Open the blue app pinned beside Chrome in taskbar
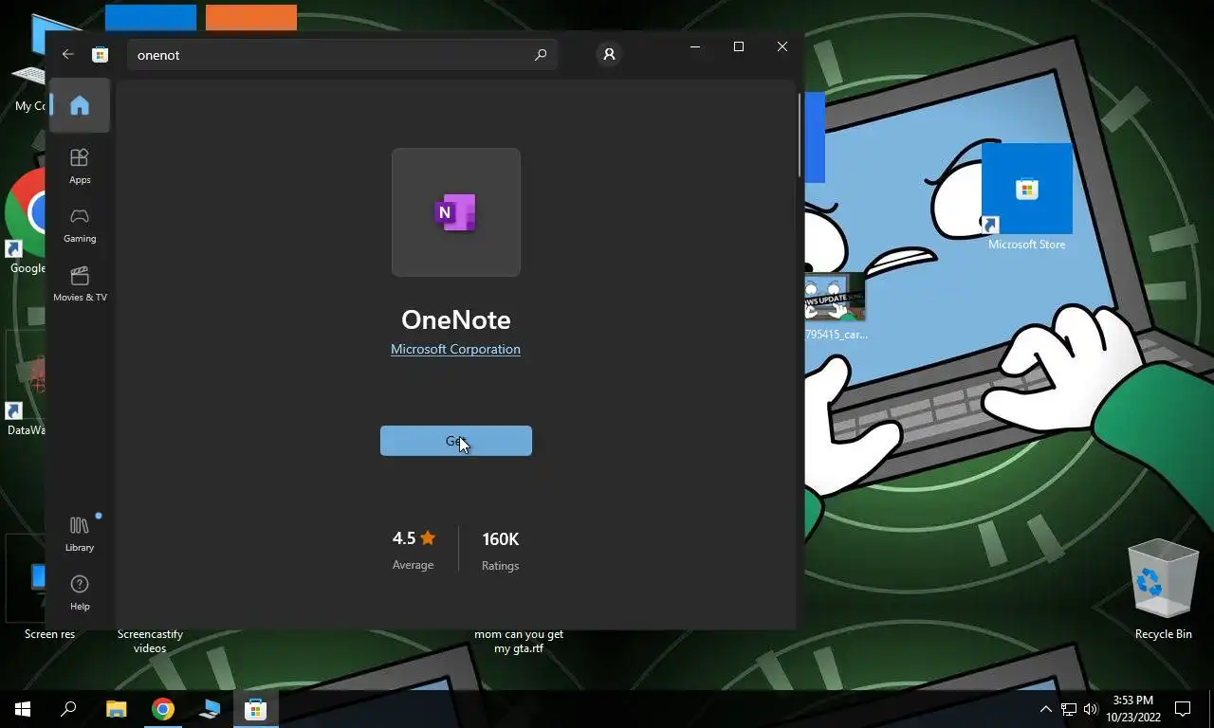The image size is (1214, 728). point(210,709)
